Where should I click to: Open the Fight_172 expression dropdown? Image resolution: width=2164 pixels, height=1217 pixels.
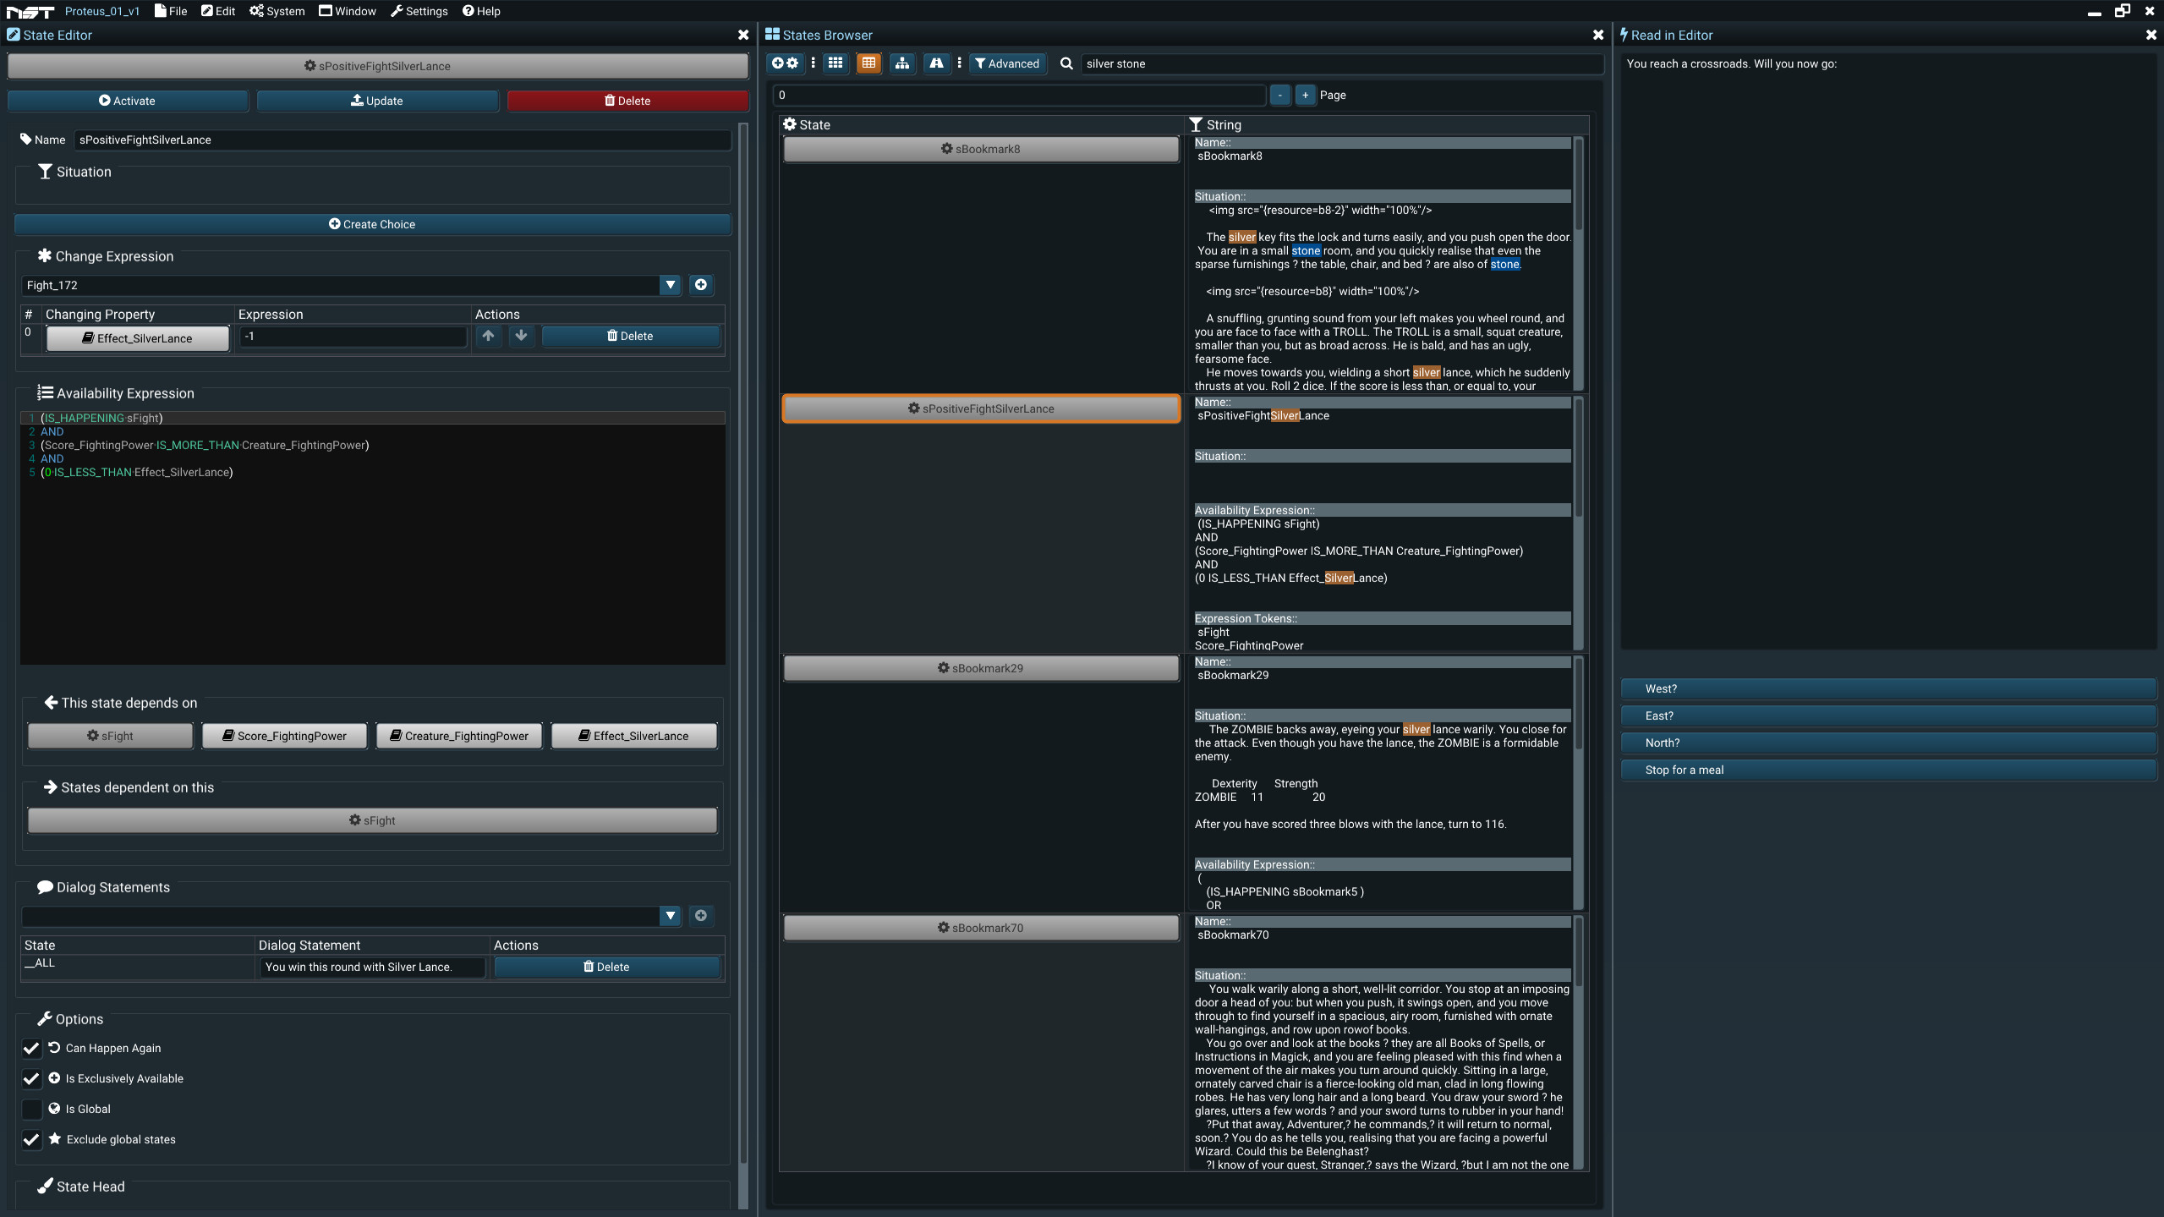click(670, 285)
